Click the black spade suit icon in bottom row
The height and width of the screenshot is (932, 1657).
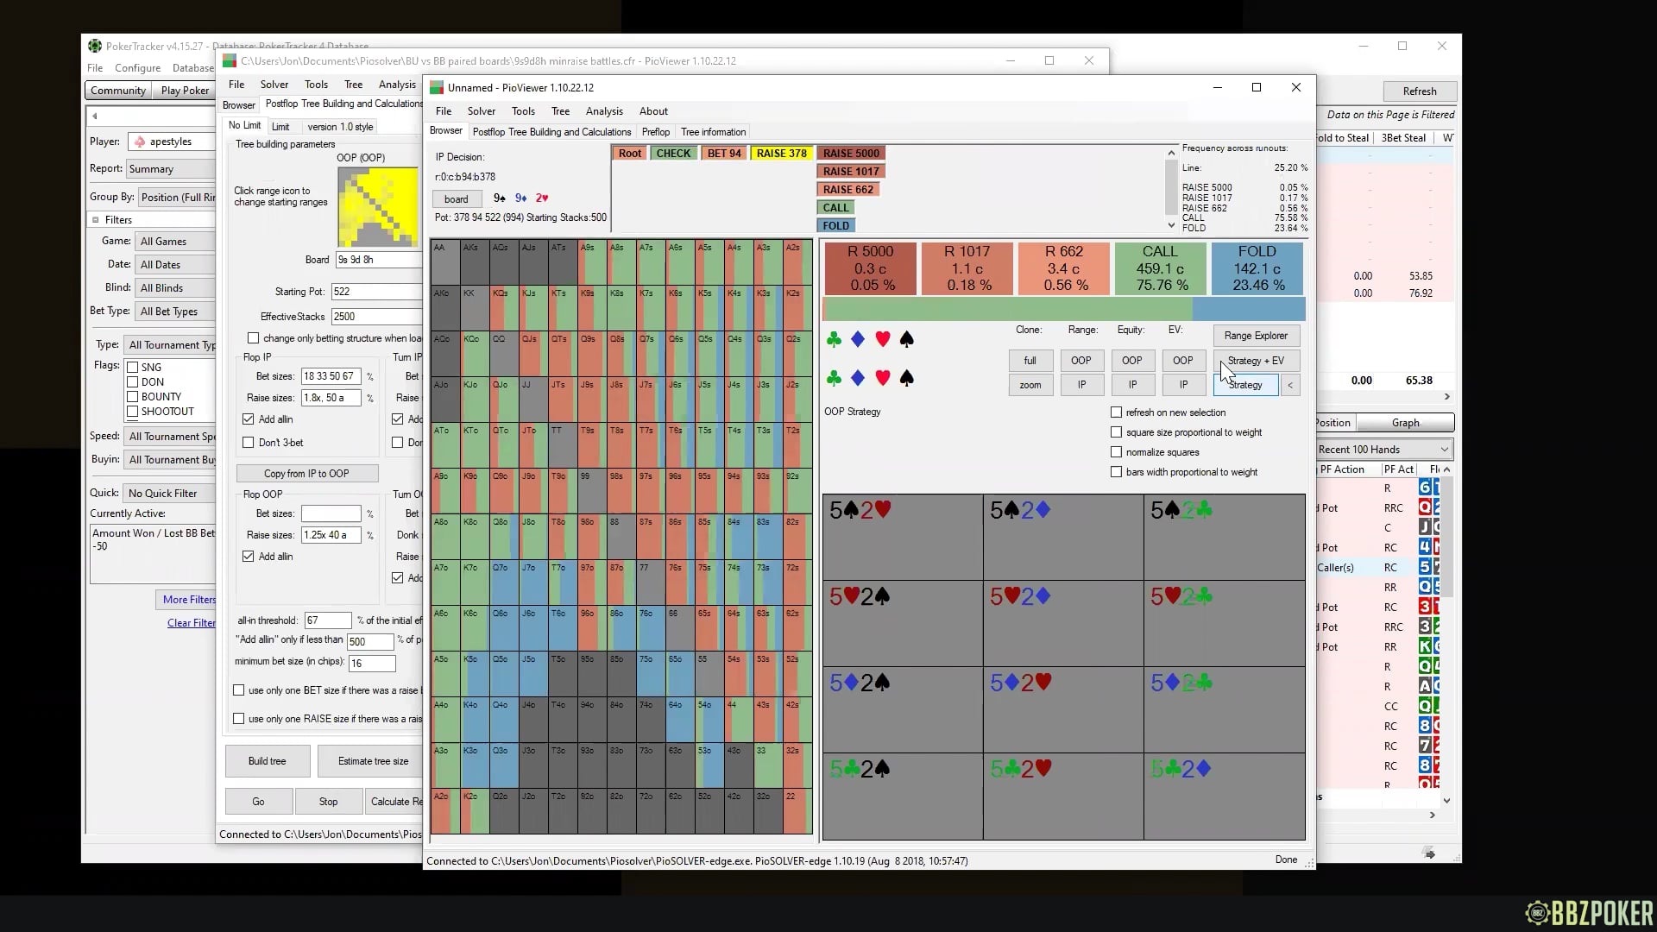[906, 378]
